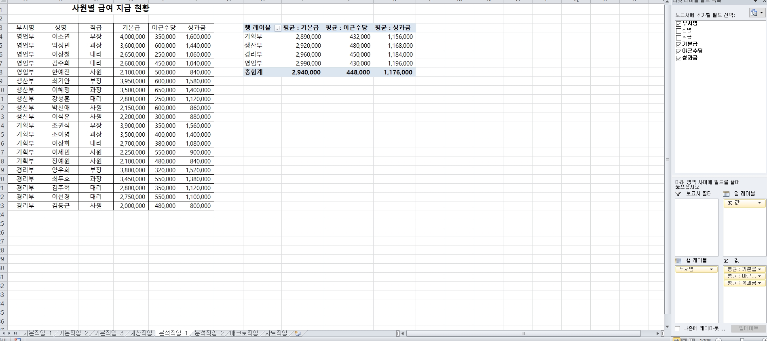This screenshot has height=341, width=767.
Task: Open the 차트작업 sheet tab
Action: 276,333
